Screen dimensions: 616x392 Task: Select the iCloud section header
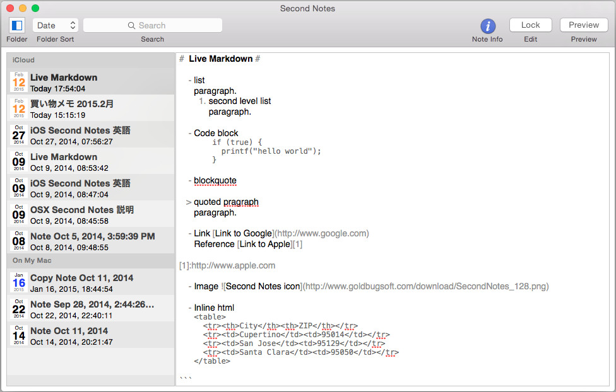click(x=90, y=60)
